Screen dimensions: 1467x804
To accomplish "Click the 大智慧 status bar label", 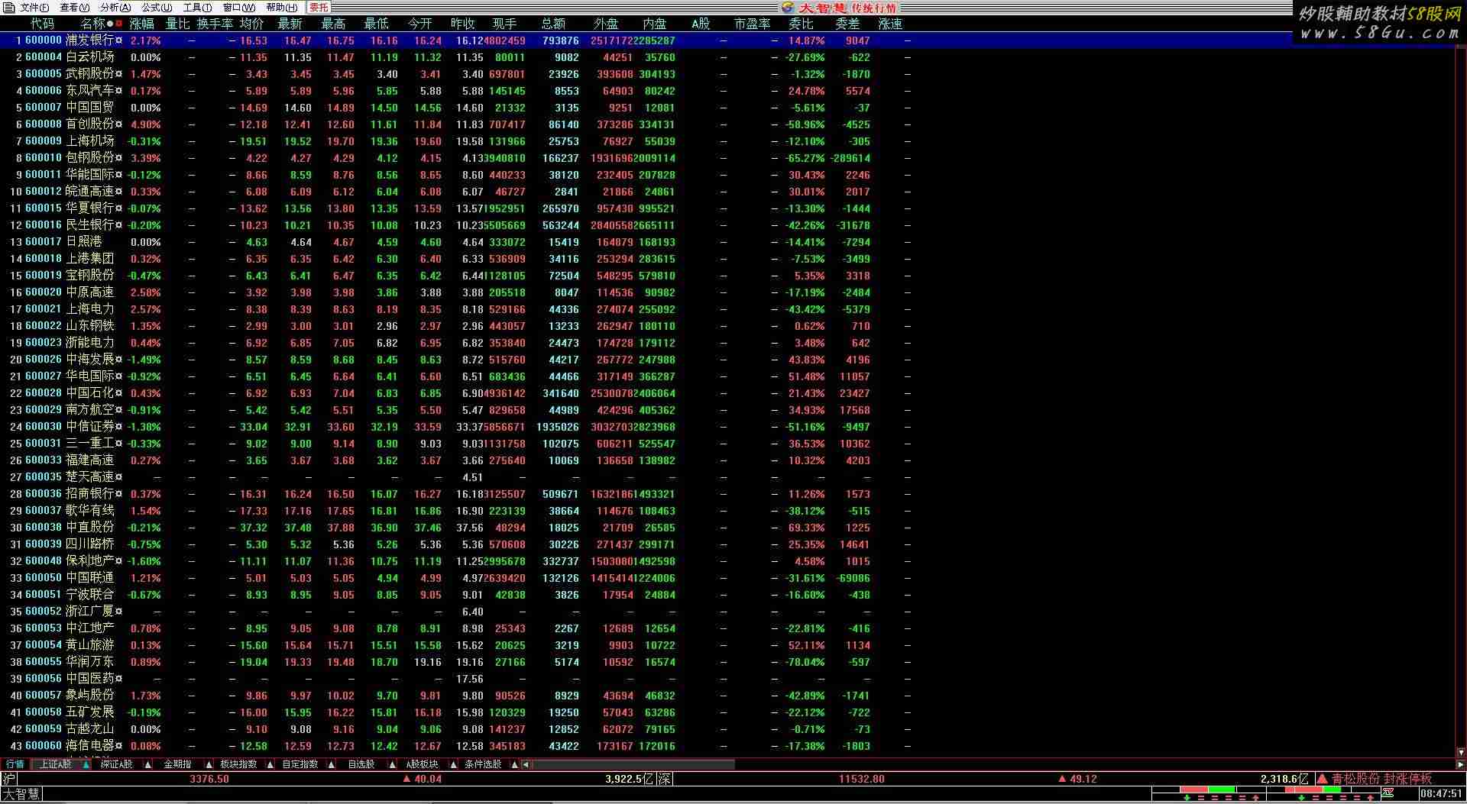I will click(x=21, y=795).
